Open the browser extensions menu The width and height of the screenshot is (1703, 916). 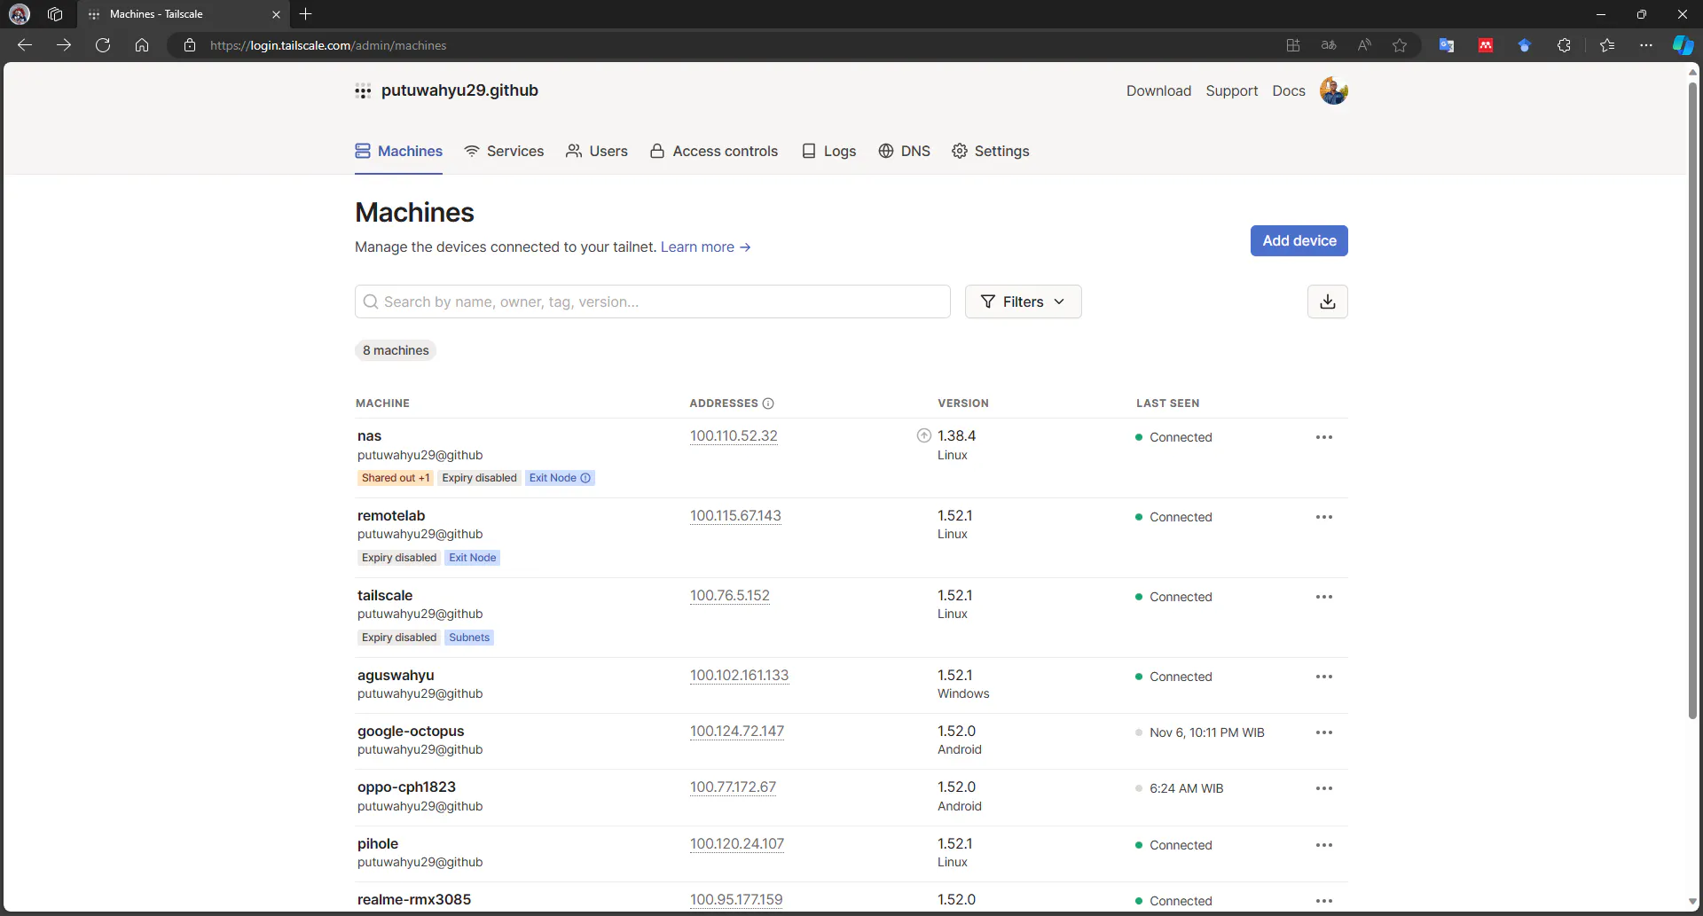click(x=1564, y=45)
